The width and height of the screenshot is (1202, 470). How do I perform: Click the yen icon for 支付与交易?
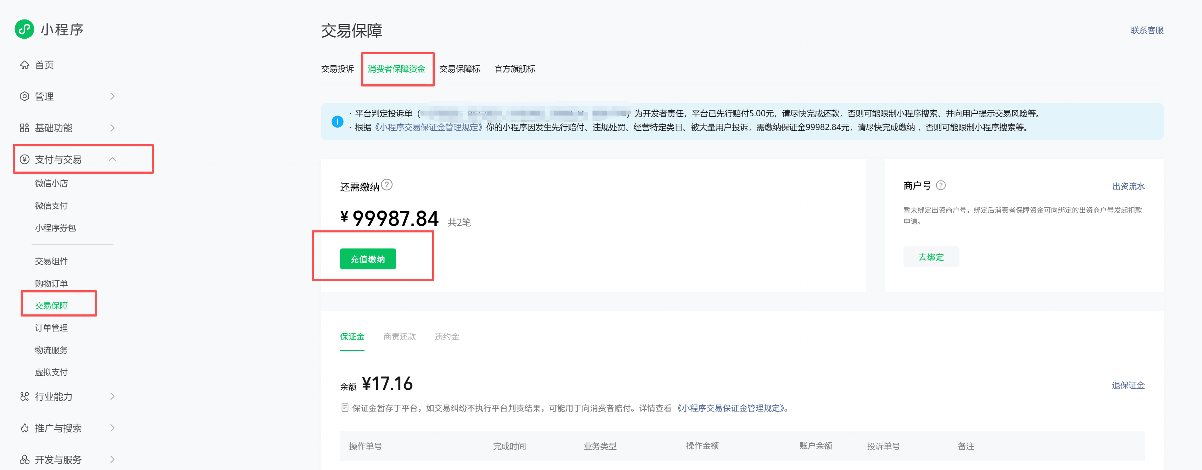click(24, 160)
